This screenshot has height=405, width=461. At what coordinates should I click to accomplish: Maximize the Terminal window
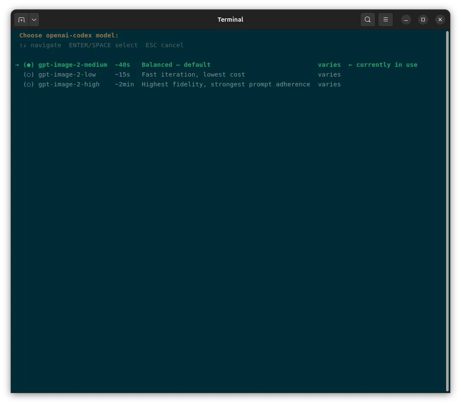[423, 20]
